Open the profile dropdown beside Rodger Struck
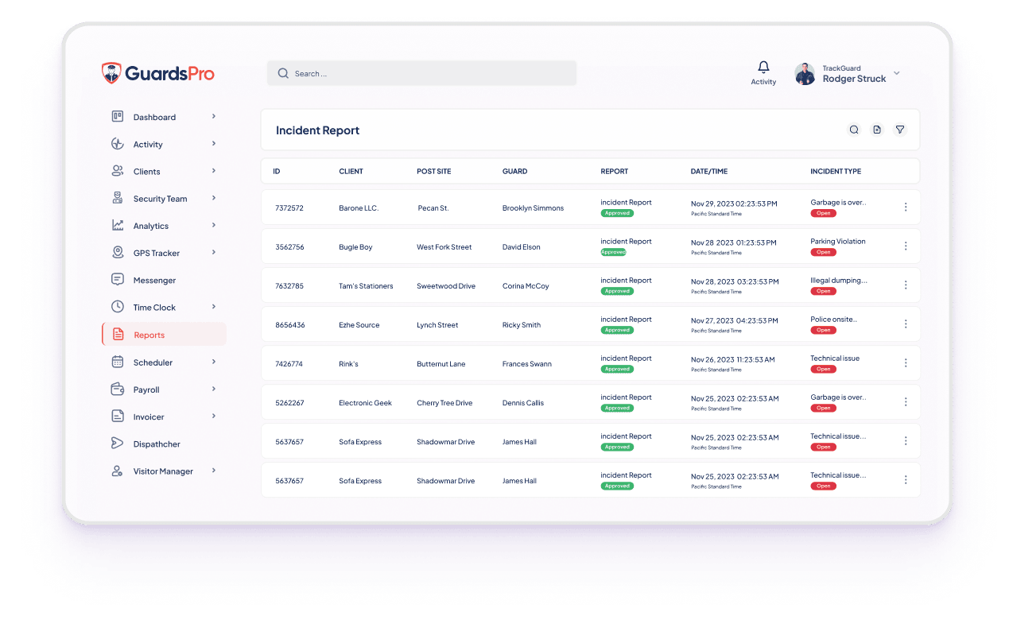The height and width of the screenshot is (624, 1013). (x=896, y=73)
